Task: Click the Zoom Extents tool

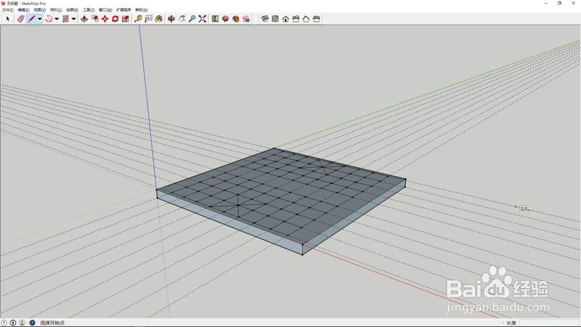Action: [x=202, y=19]
